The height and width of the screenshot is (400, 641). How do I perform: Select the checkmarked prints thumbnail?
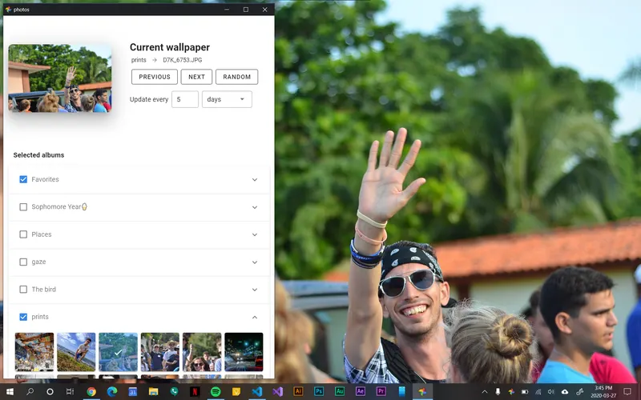(x=118, y=352)
